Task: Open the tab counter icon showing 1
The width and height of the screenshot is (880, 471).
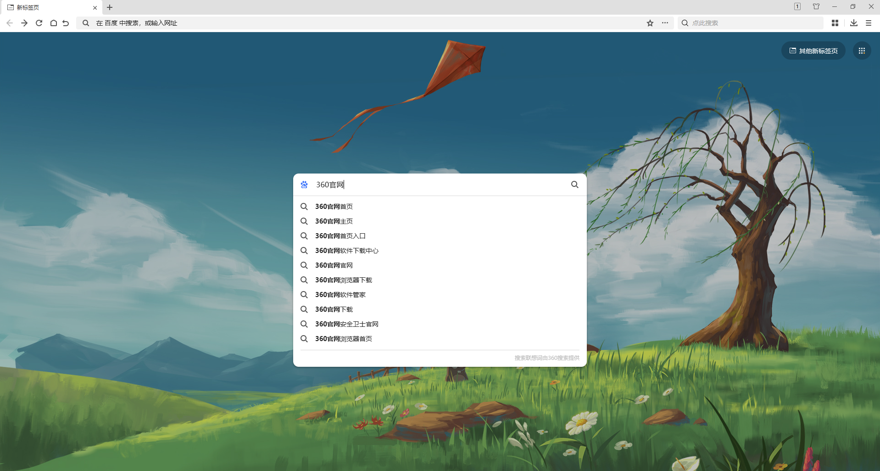Action: tap(797, 6)
